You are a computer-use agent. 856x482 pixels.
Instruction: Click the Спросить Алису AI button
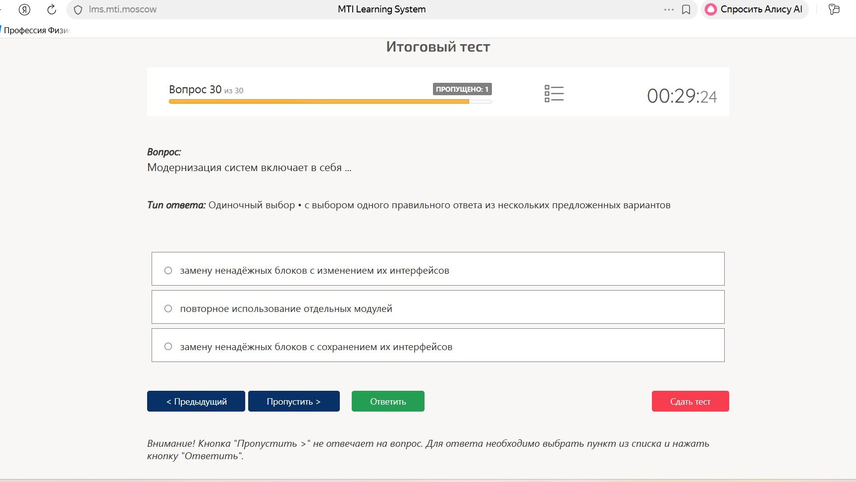754,9
